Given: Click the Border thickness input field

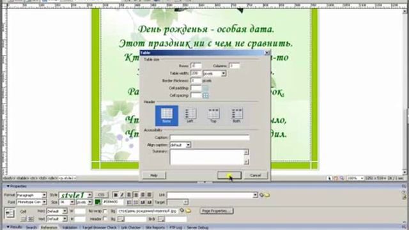Looking at the screenshot, I should (196, 80).
